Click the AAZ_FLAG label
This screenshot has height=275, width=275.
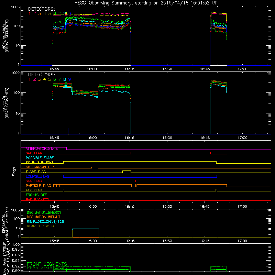(x=34, y=190)
